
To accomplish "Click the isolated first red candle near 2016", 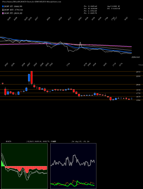I will pos(3,83).
